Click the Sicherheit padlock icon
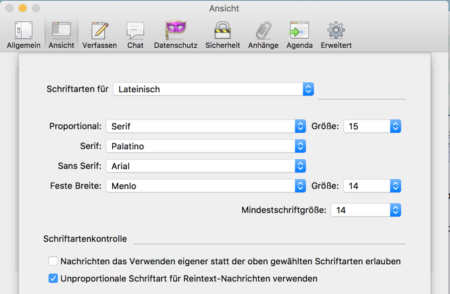This screenshot has height=294, width=450. click(x=222, y=35)
